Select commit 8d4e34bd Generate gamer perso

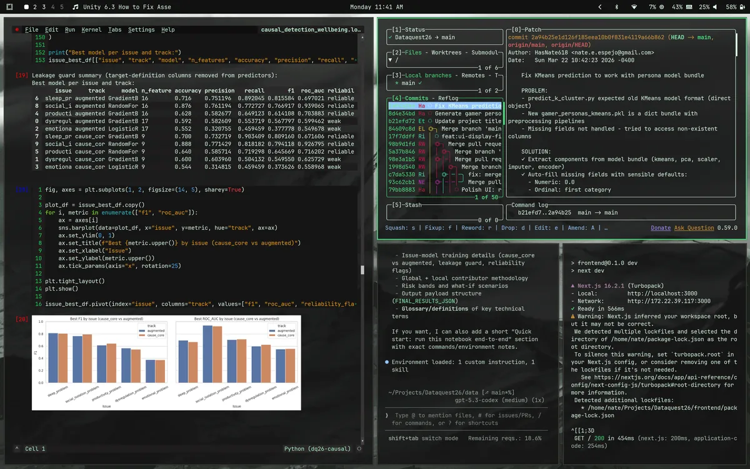click(x=444, y=113)
